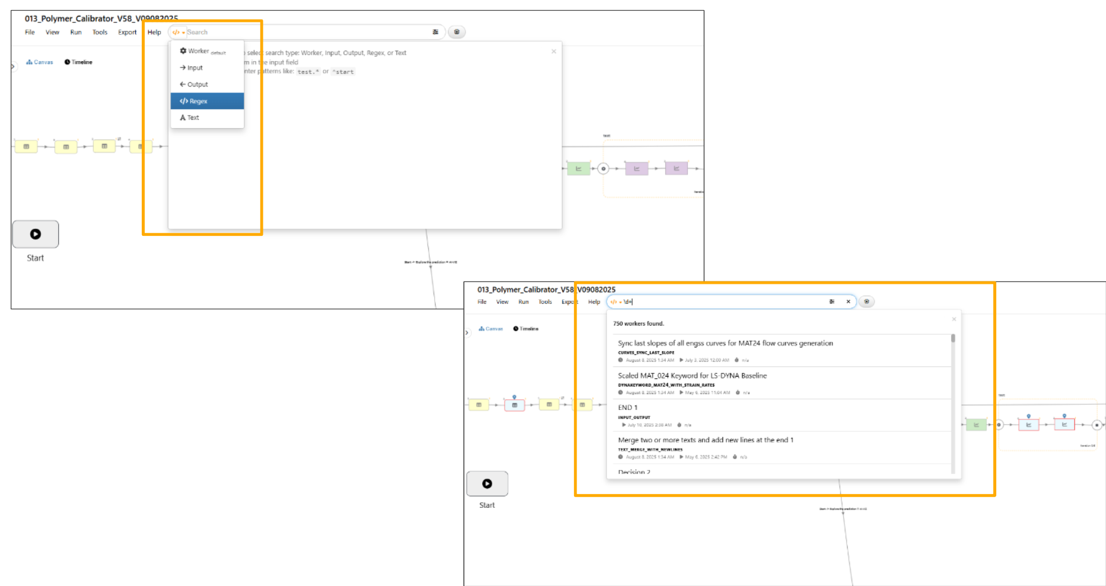Click CURVES_SYNC_LAST_SLOPE worker type label
The width and height of the screenshot is (1106, 586).
[x=646, y=353]
